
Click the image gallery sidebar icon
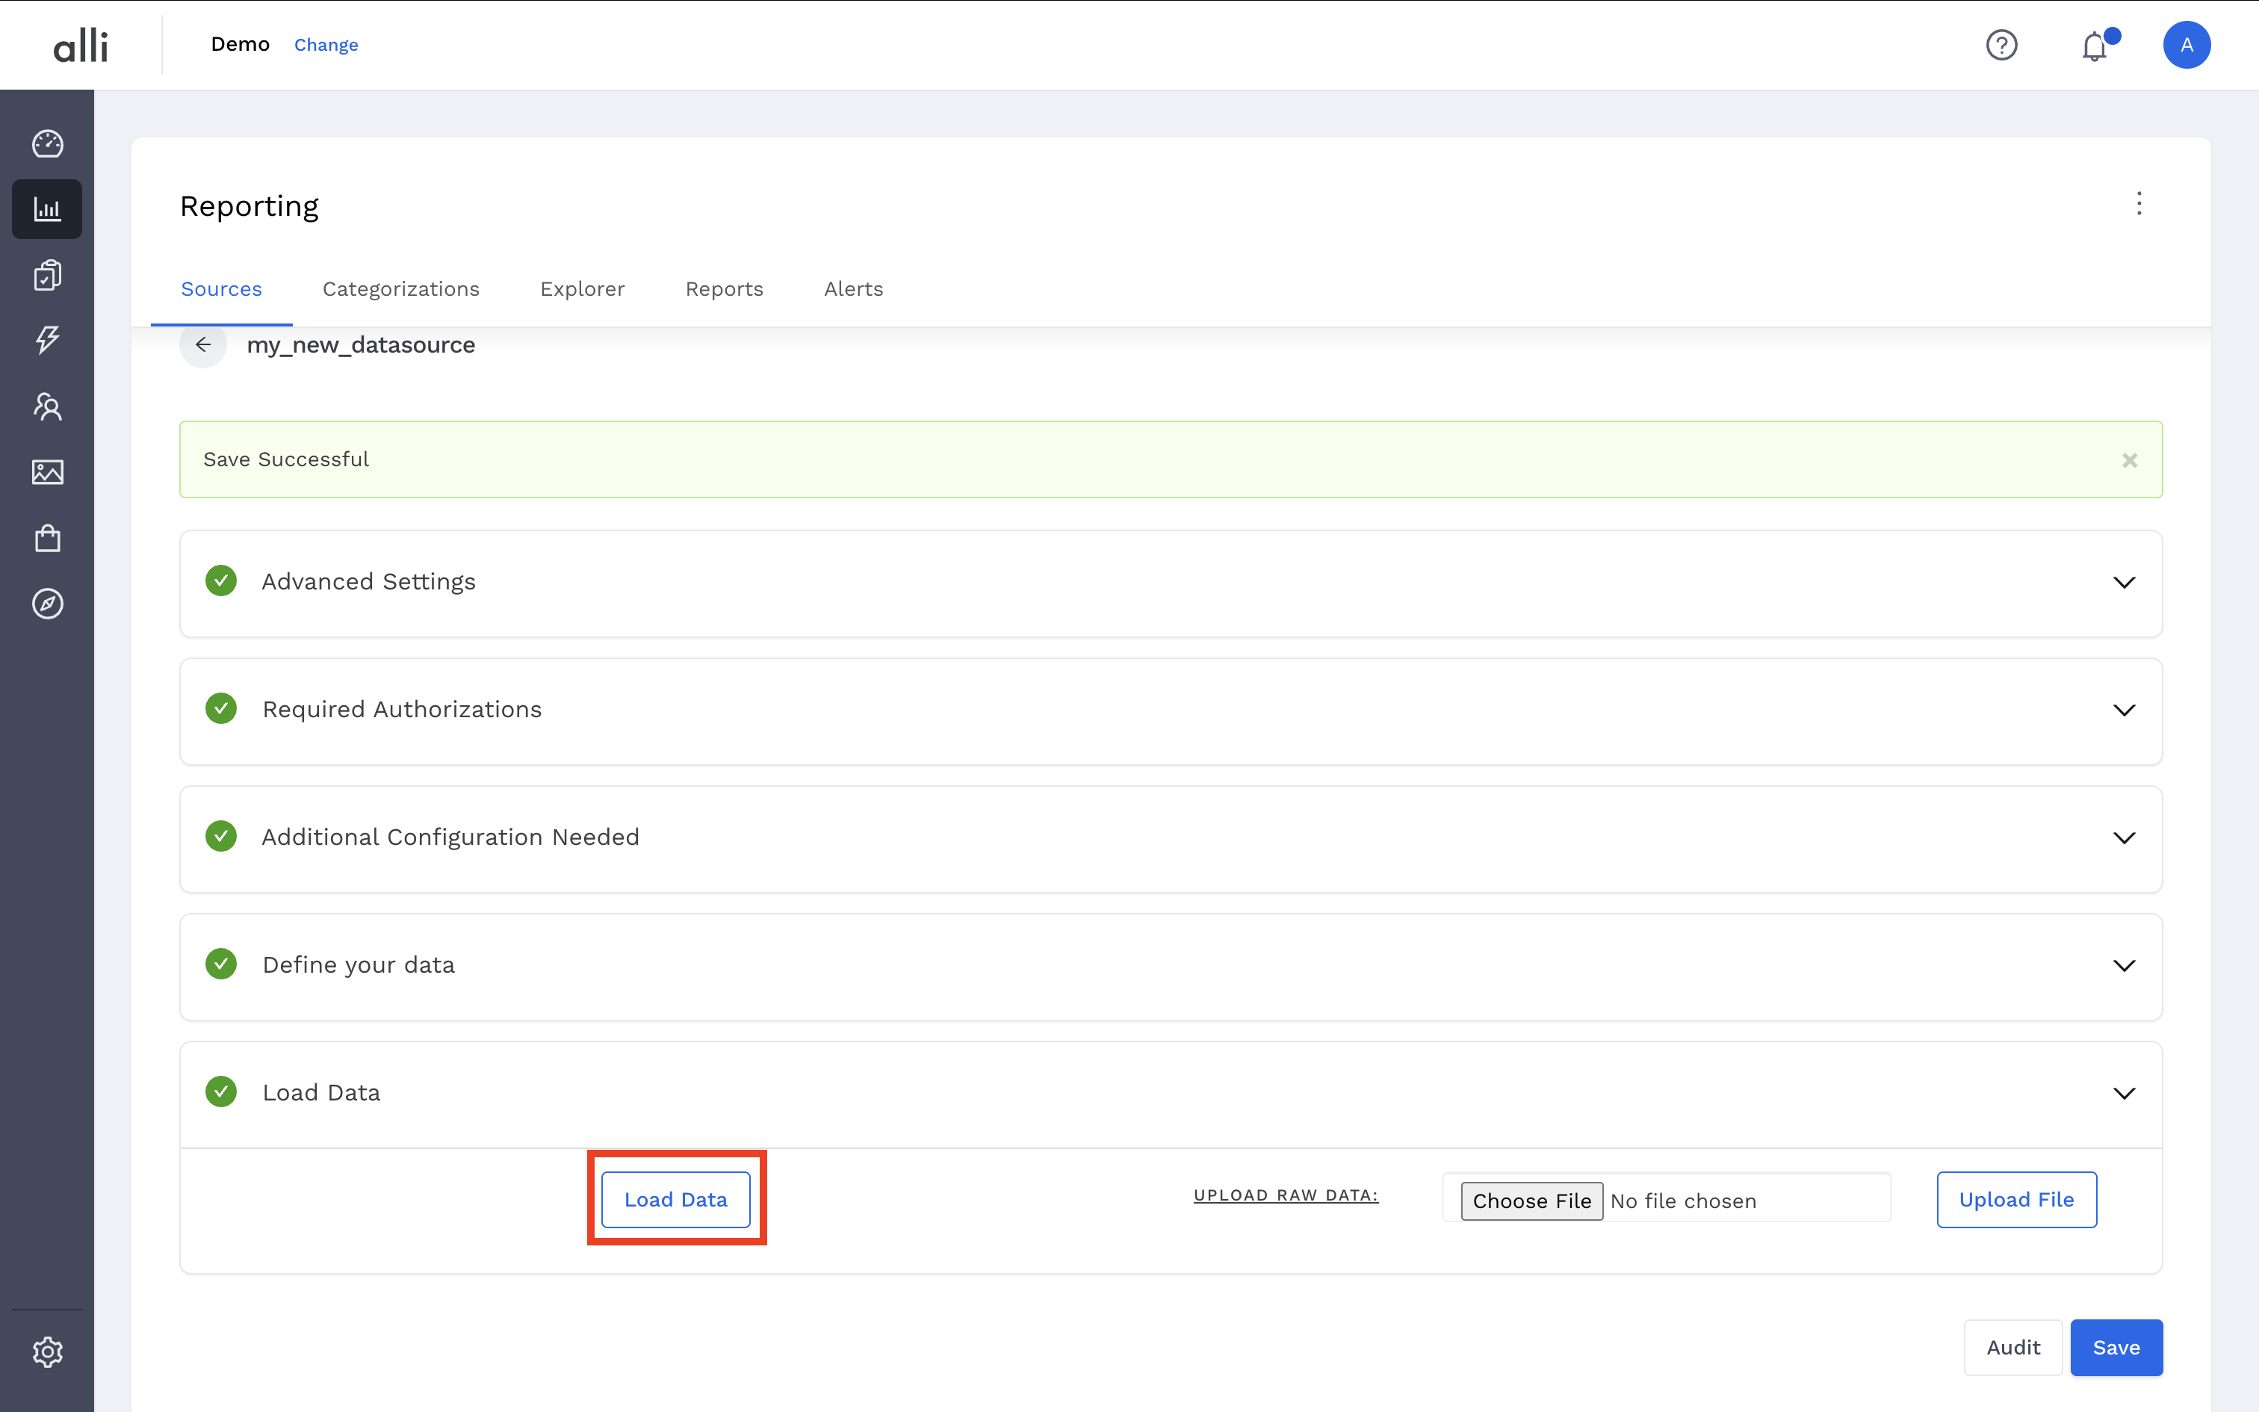(x=48, y=472)
